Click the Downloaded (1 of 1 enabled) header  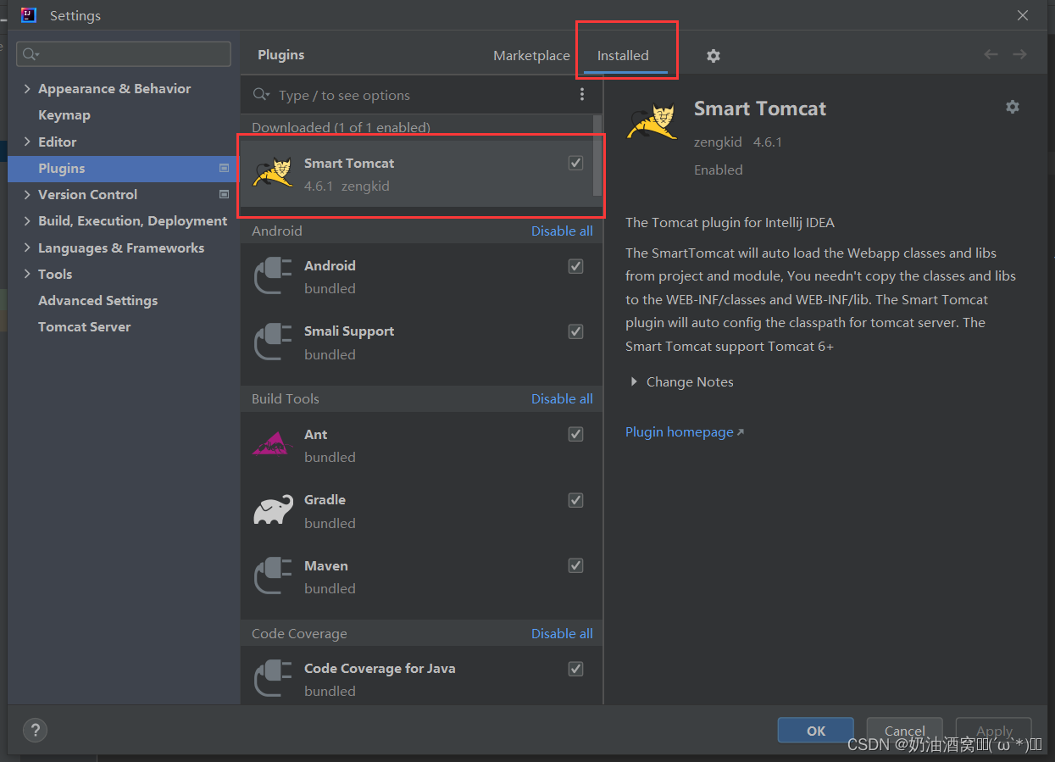(x=341, y=127)
